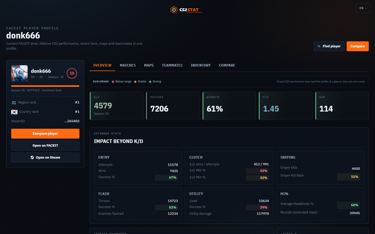Click the yellow Stable legend dot

coord(135,82)
